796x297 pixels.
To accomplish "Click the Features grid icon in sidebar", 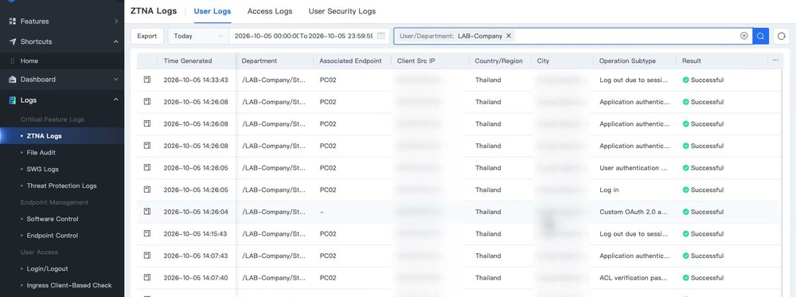I will click(x=13, y=21).
